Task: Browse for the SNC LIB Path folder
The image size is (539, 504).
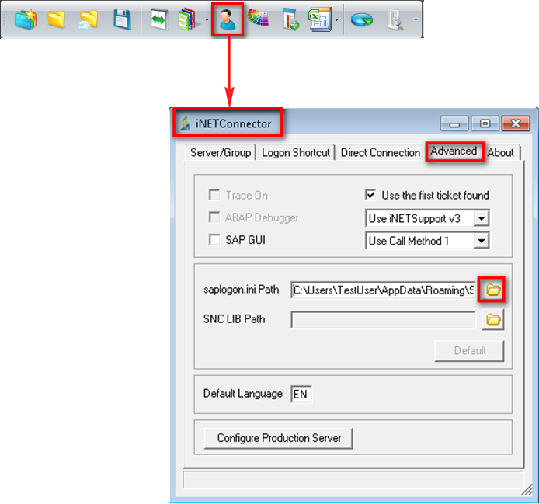Action: tap(493, 319)
